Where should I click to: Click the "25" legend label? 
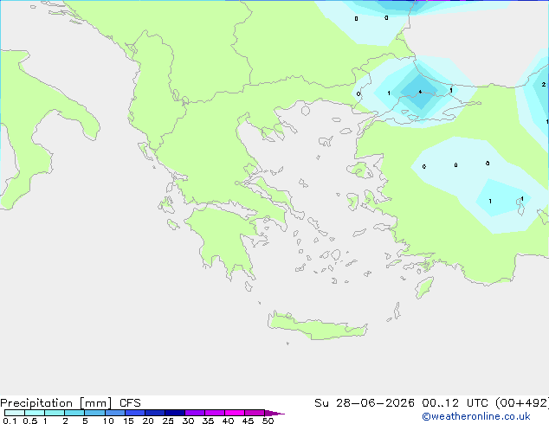coord(168,421)
